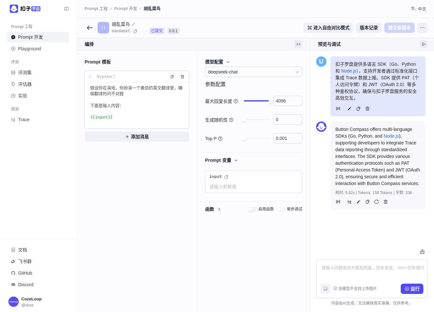
Task: Delete the System message with the trash icon
Action: click(182, 77)
